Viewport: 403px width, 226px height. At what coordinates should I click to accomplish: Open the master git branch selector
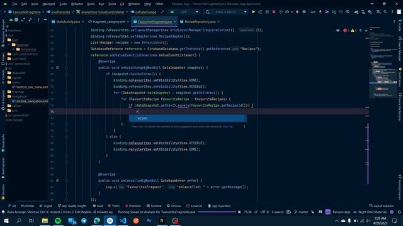pyautogui.click(x=301, y=212)
